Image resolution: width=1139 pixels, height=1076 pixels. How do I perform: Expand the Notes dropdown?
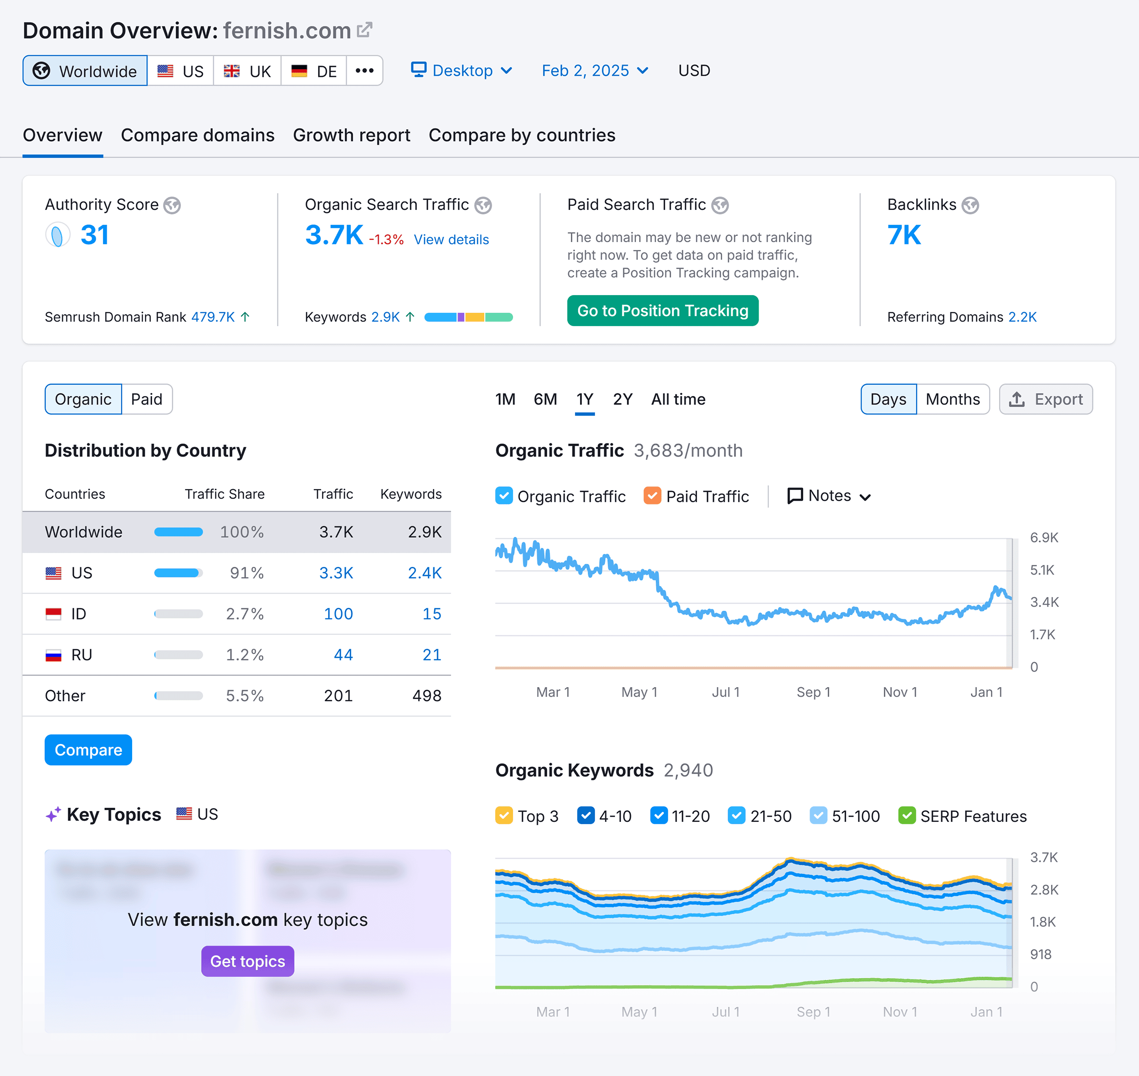pos(829,496)
